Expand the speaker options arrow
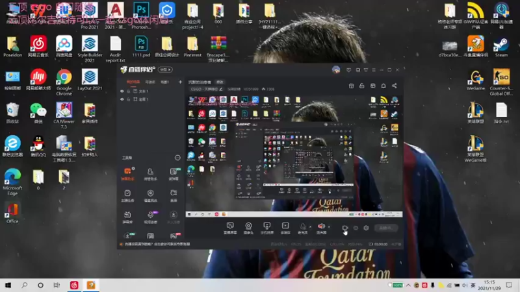The width and height of the screenshot is (520, 292). pos(329,227)
